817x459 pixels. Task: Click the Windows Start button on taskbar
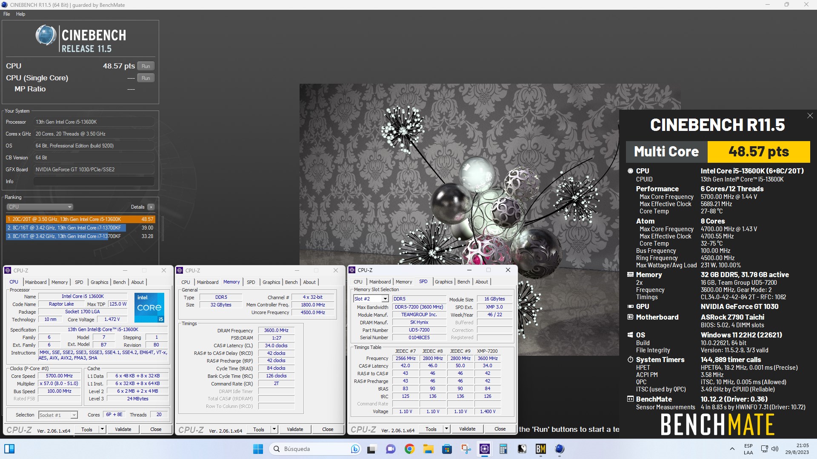(258, 449)
